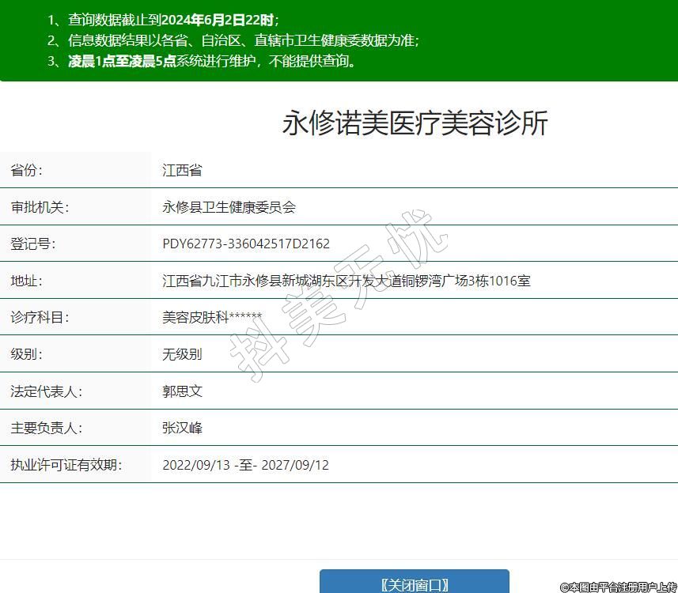Select the province value 江西省
The width and height of the screenshot is (678, 593).
coord(182,171)
